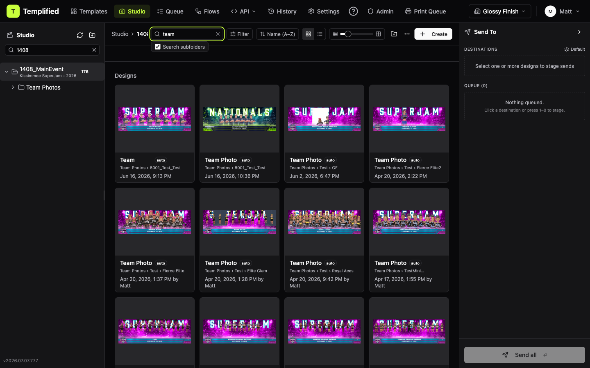This screenshot has height=368, width=590.
Task: Click the version label v2026.07.07.777
Action: pyautogui.click(x=21, y=361)
